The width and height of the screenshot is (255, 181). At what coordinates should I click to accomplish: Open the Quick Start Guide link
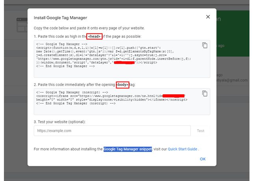[x=182, y=149]
